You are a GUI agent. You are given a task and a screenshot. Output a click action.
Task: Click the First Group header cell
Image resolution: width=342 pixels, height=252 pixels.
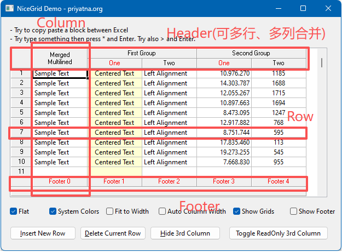[142, 53]
